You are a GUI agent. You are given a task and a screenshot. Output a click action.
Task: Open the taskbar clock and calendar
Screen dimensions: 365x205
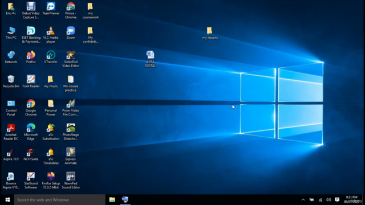click(351, 200)
